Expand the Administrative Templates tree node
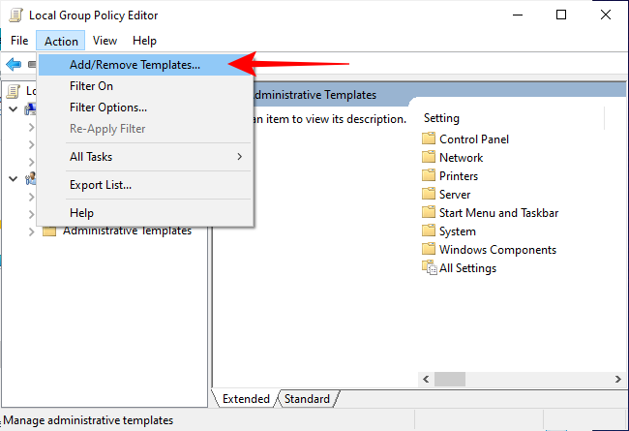Viewport: 629px width, 431px height. (x=31, y=231)
